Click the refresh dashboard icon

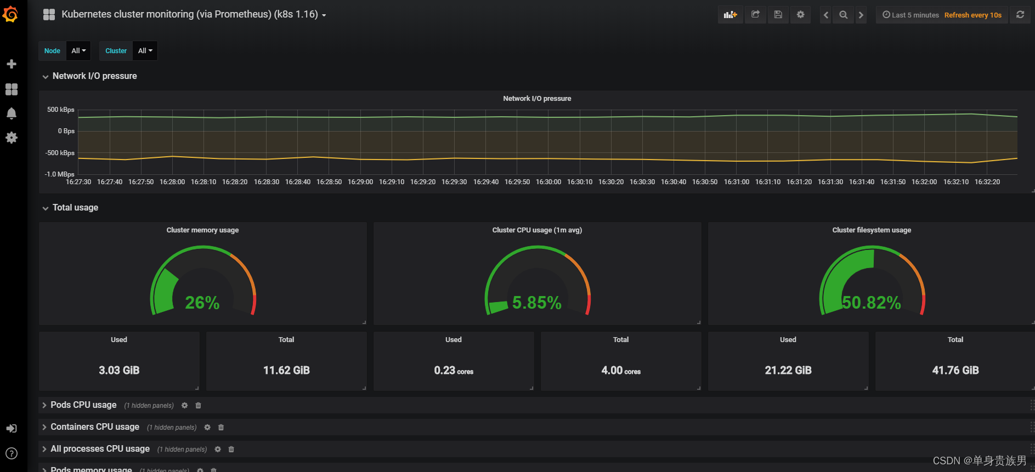[1020, 15]
